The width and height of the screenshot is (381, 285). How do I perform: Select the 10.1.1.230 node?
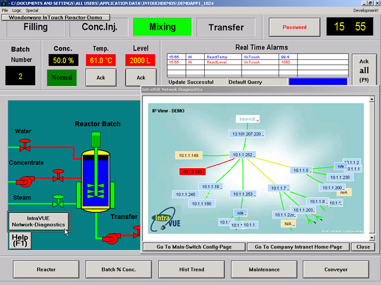pos(340,178)
